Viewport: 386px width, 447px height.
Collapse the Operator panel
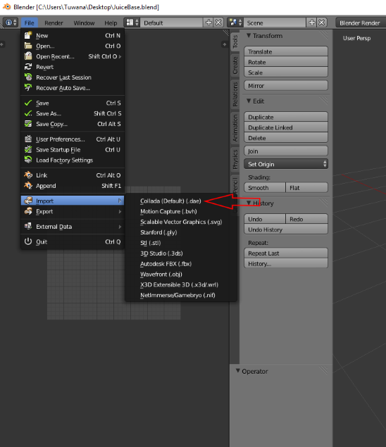tap(237, 371)
